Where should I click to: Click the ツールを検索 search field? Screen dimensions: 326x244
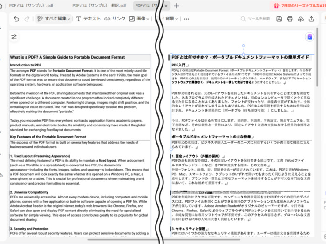coord(255,19)
